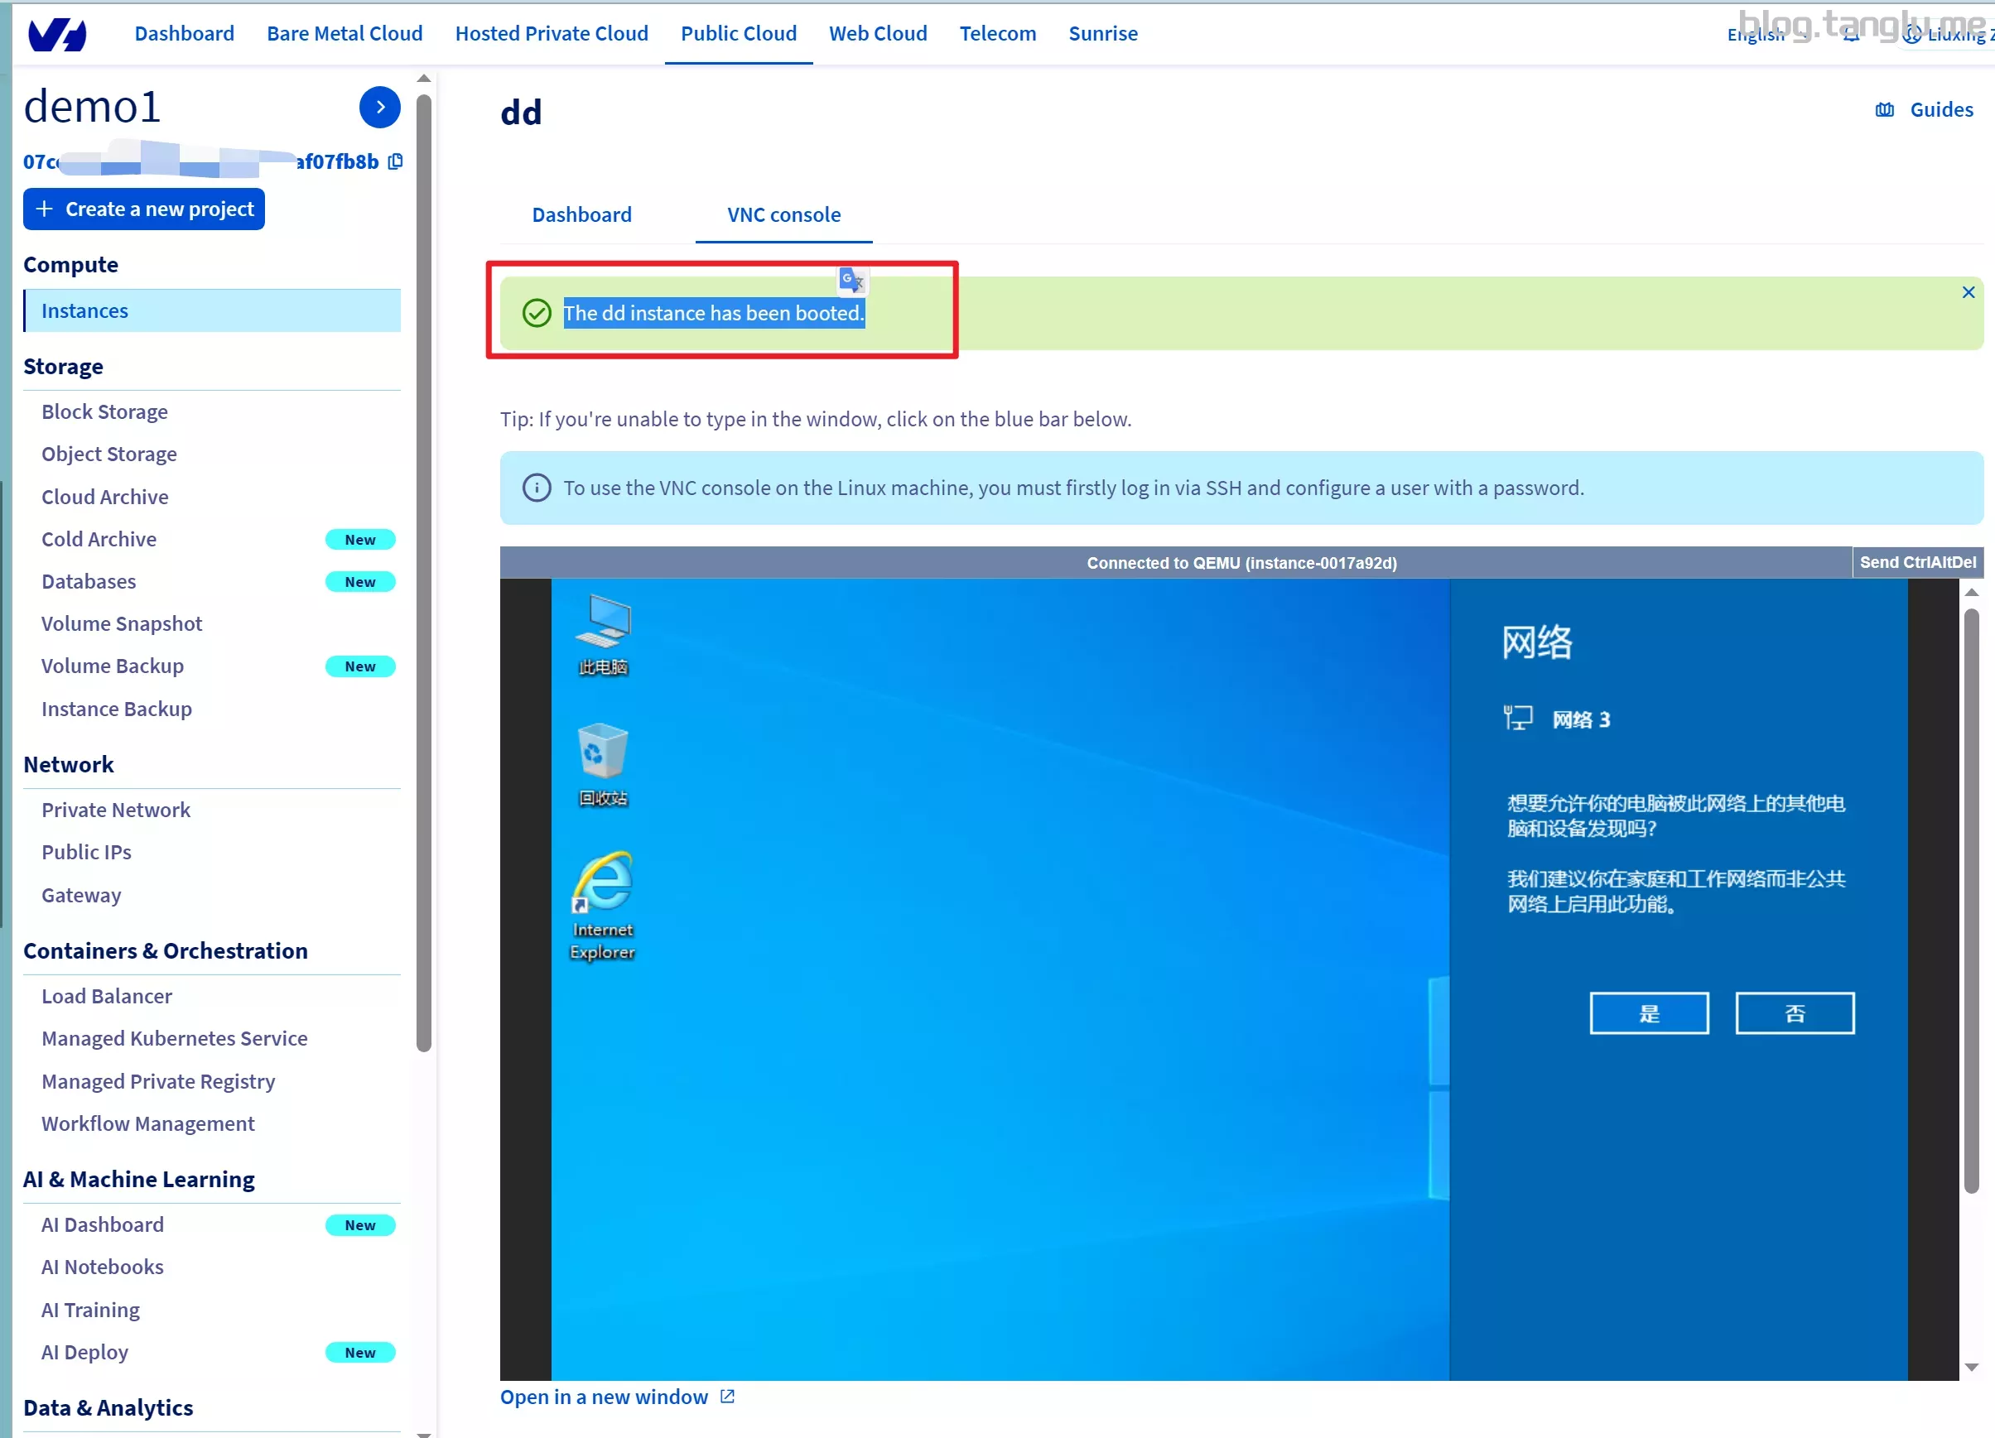Click the 是 network discovery toggle

pos(1648,1012)
